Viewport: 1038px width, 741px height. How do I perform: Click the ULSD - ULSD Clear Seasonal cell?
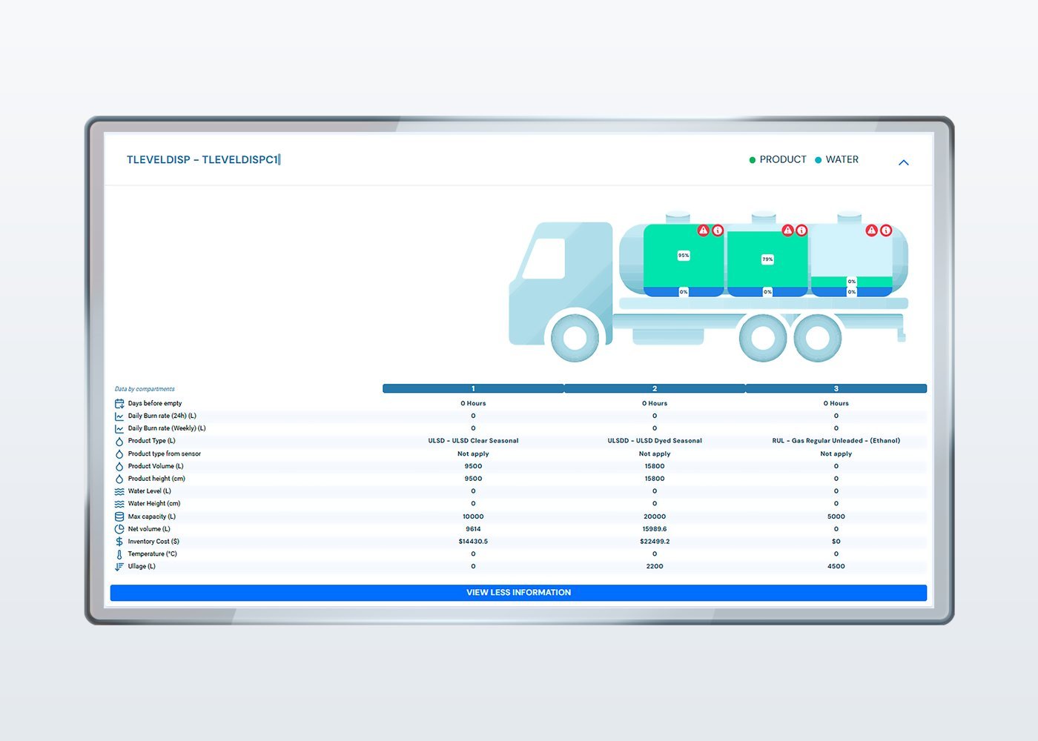pyautogui.click(x=473, y=441)
